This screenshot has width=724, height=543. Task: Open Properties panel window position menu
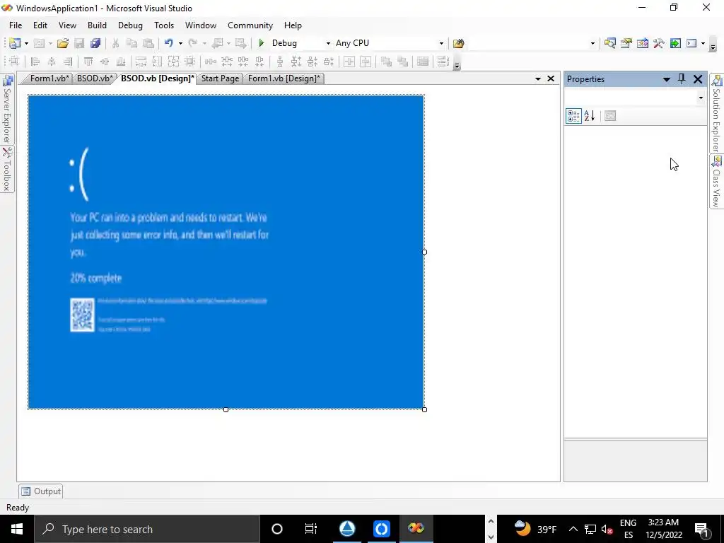666,79
